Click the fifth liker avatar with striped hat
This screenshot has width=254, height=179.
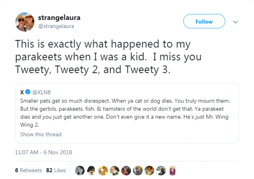point(126,170)
